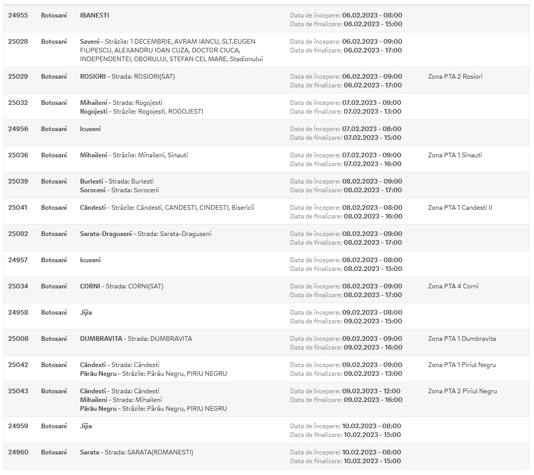The width and height of the screenshot is (534, 475).
Task: Select ROSIORI locality in row 25029
Action: click(92, 77)
